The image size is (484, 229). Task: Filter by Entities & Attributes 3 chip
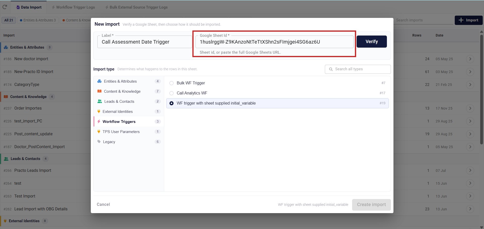(x=38, y=20)
